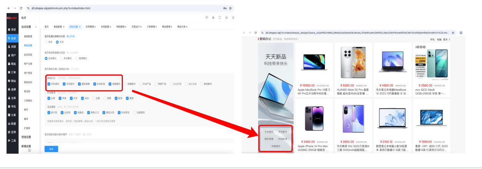Reload the admin browser window page
This screenshot has width=482, height=169.
tap(21, 8)
